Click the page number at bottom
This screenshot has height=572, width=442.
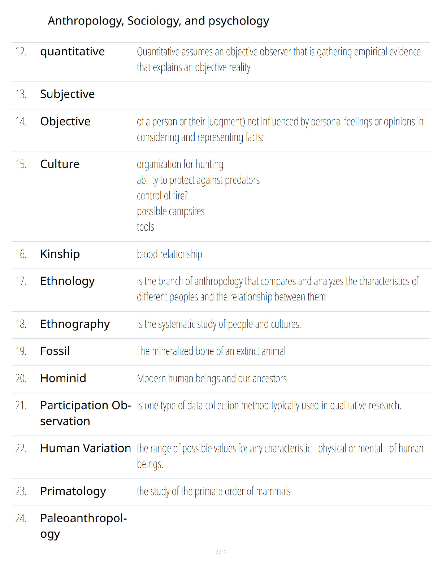pyautogui.click(x=221, y=552)
